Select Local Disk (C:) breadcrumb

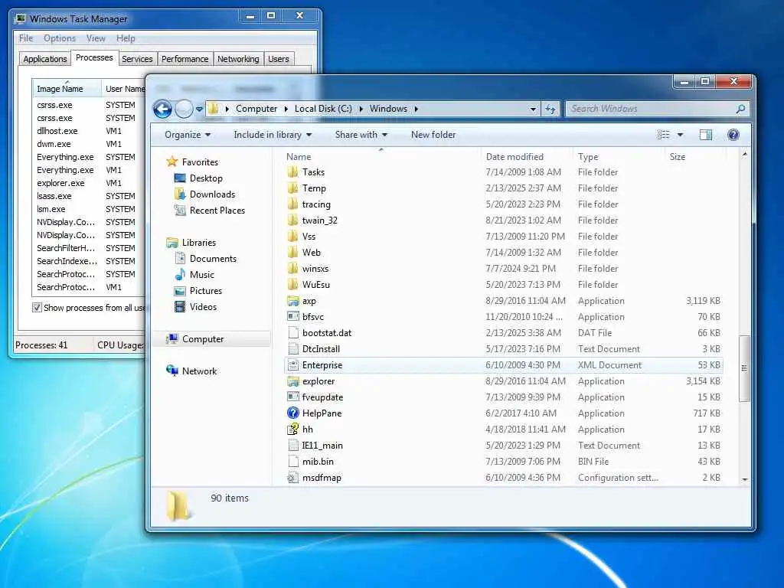click(323, 109)
